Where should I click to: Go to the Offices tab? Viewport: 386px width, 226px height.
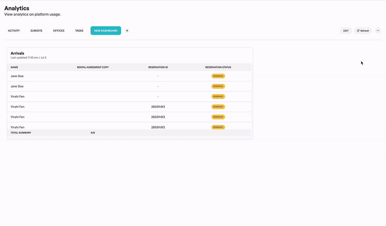59,31
